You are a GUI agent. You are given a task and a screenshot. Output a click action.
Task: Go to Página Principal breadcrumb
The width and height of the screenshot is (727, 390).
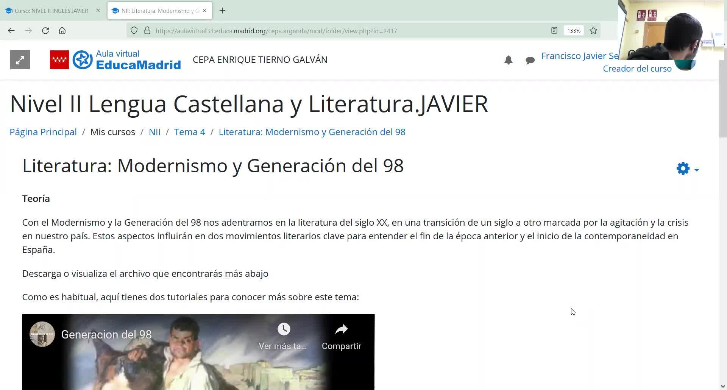pos(43,132)
